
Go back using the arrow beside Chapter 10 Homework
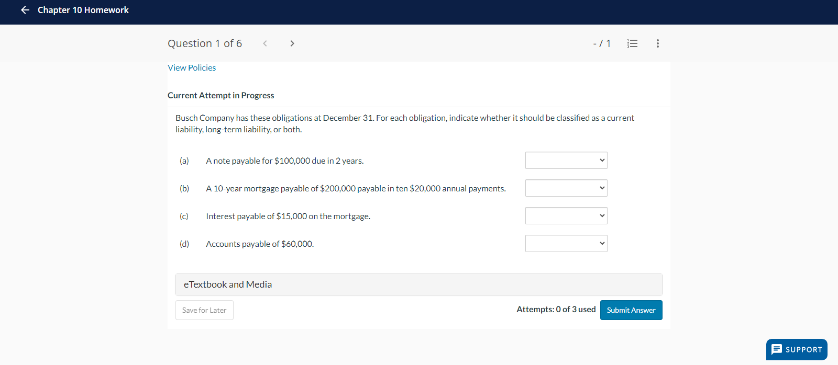coord(25,10)
